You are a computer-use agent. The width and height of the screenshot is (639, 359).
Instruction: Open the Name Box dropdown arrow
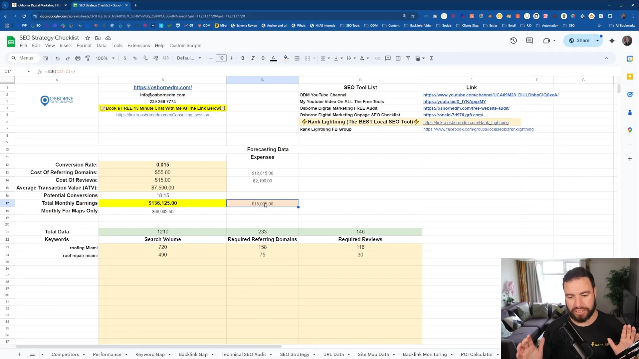29,71
